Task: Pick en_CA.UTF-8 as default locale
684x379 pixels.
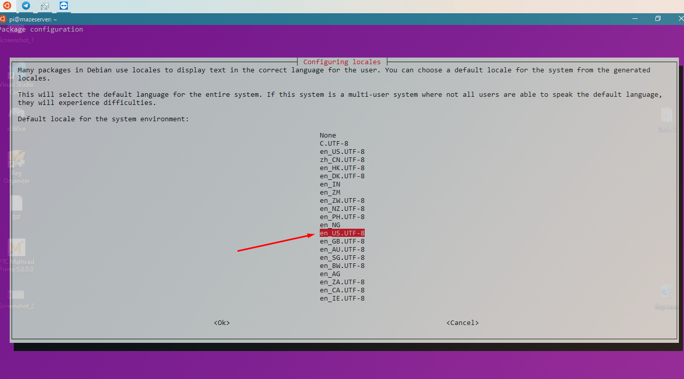Action: (x=342, y=290)
